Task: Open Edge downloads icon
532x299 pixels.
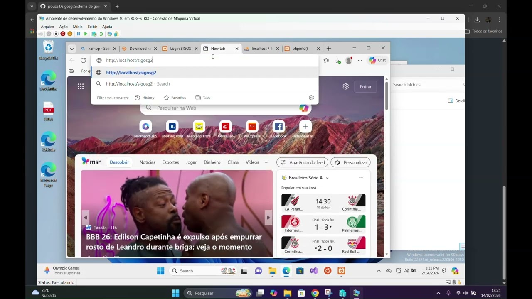Action: pyautogui.click(x=338, y=60)
